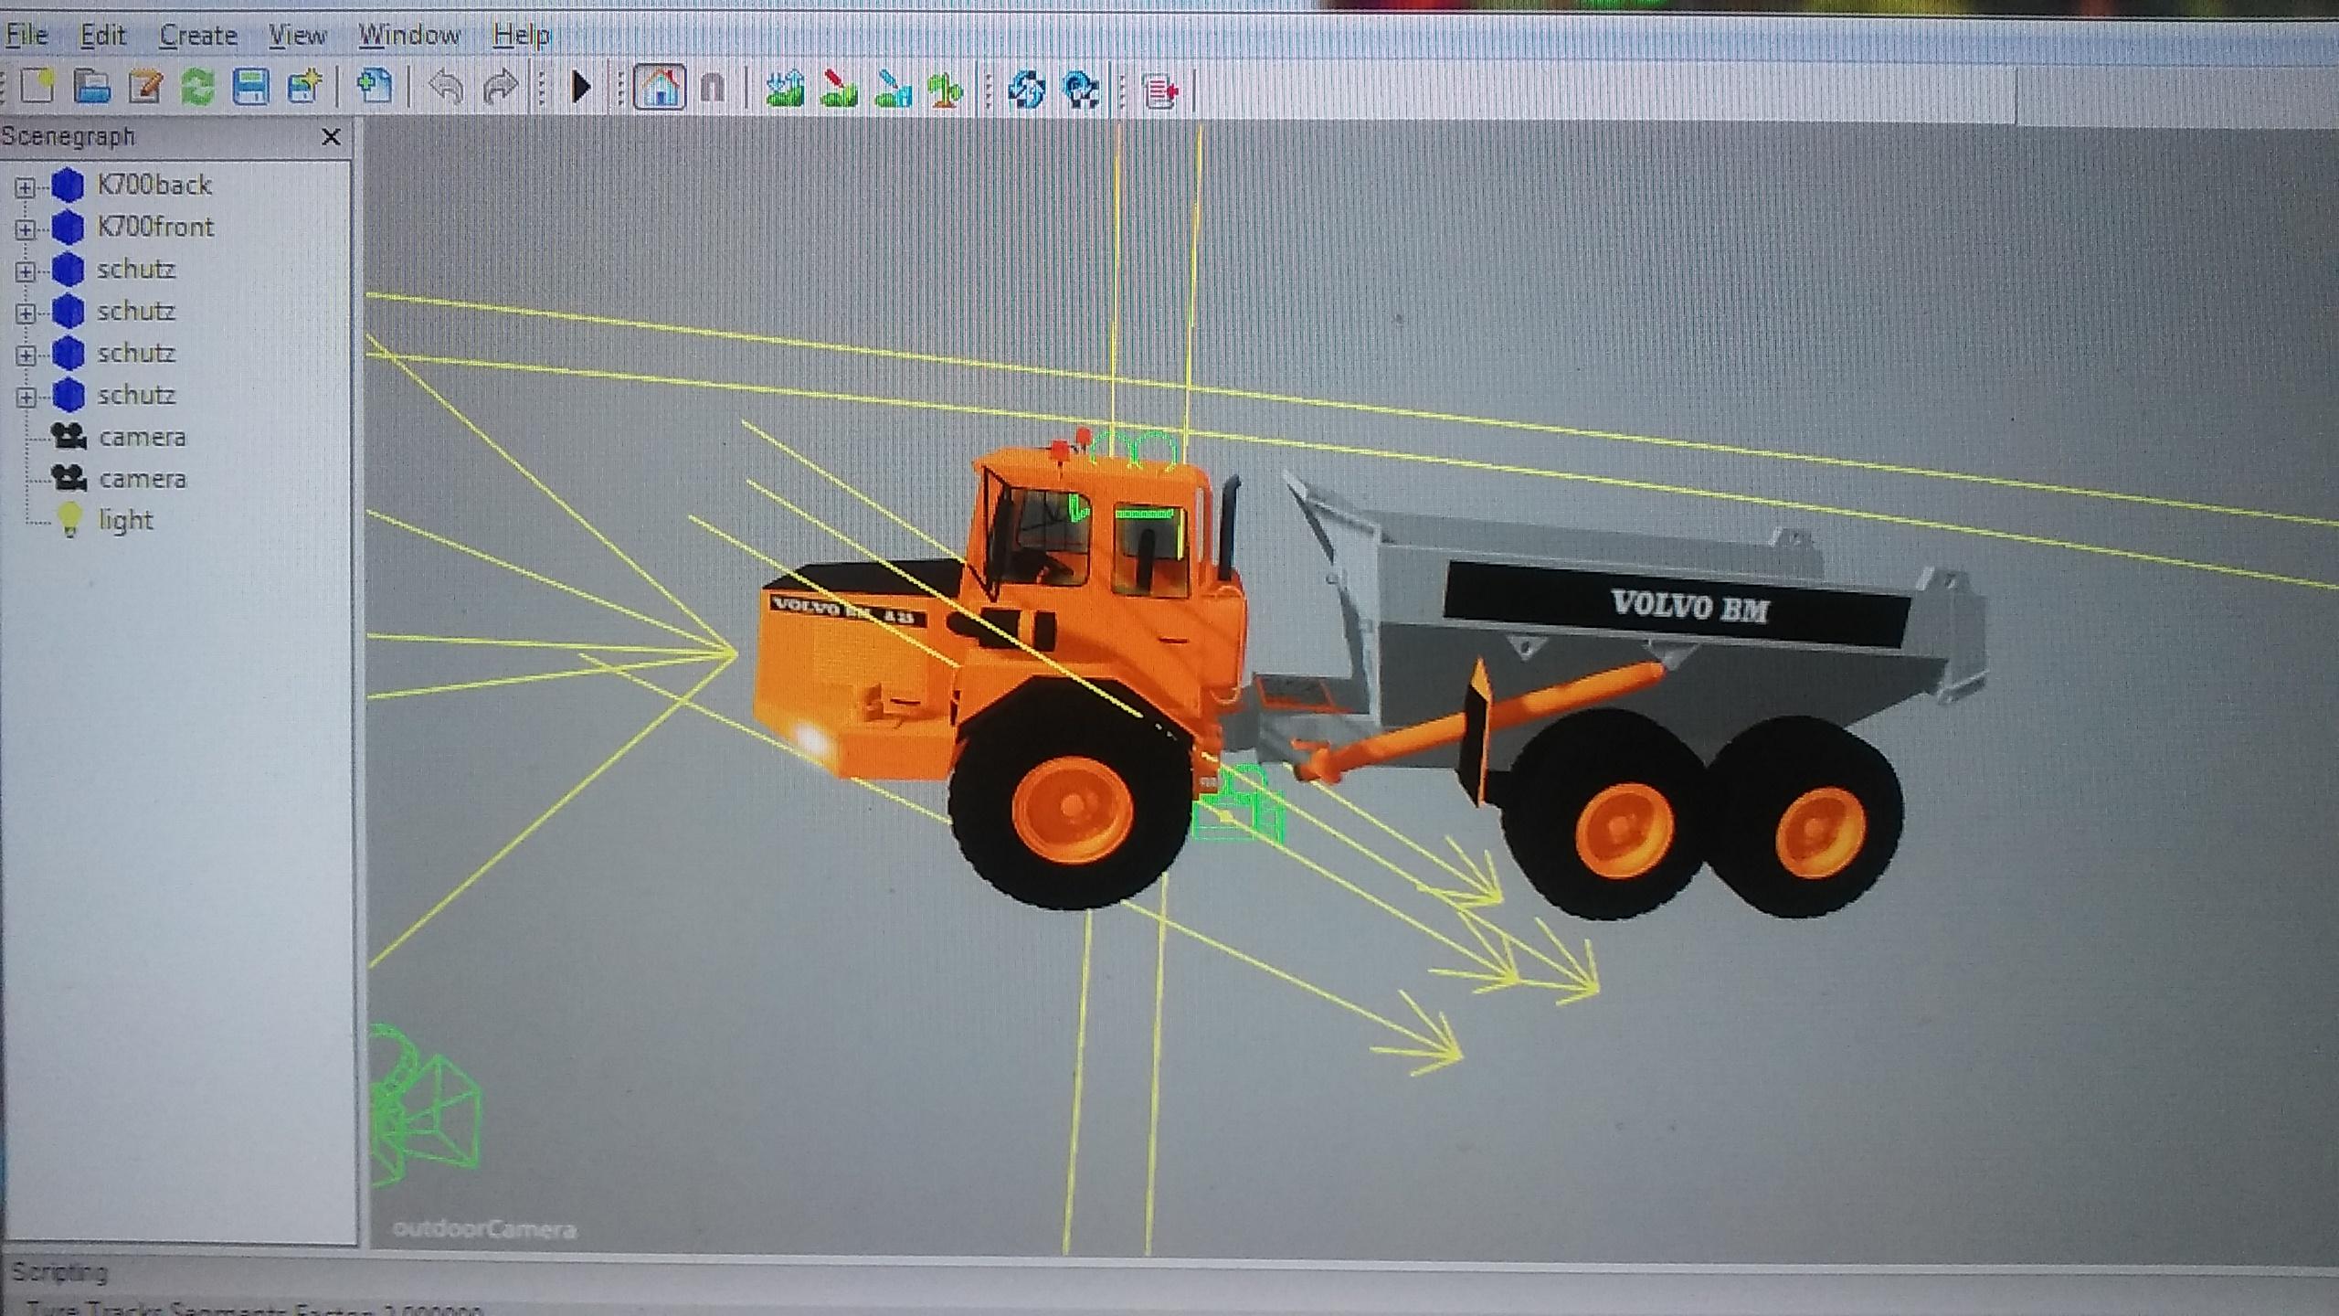2339x1316 pixels.
Task: Select the light item in Scenegraph
Action: pos(125,520)
